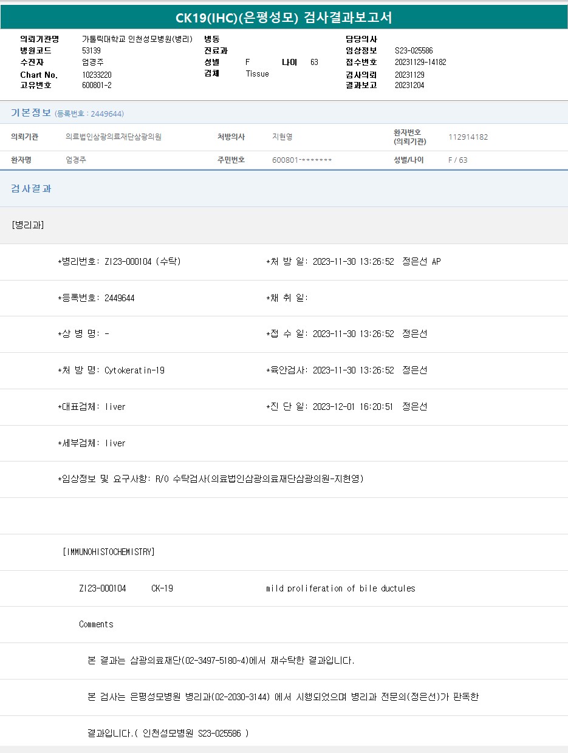Click the masked 주민번호 600801-*******
The image size is (568, 753).
(302, 160)
